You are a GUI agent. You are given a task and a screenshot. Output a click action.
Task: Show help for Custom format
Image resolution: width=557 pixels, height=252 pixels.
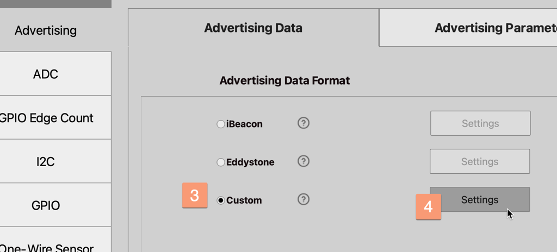(x=304, y=199)
